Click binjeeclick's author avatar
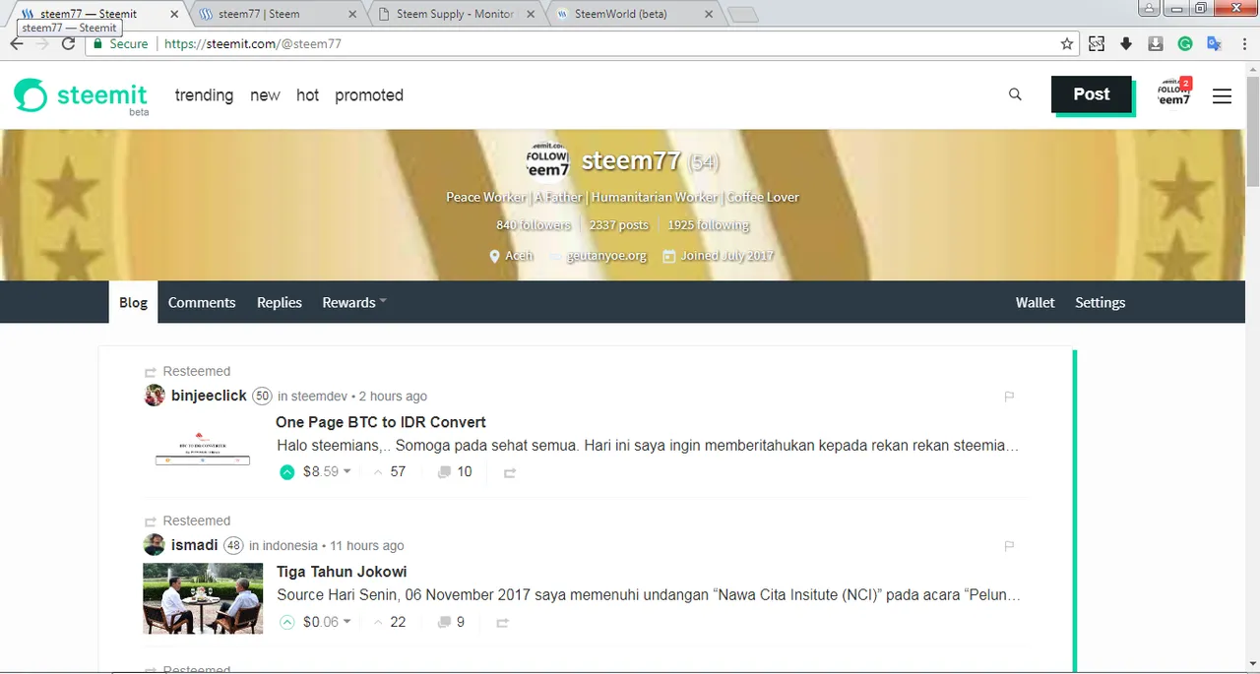 (155, 396)
